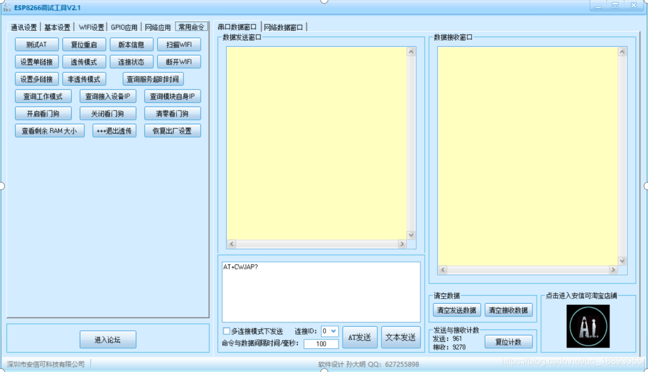
Task: Open the forum with 进入论坛
Action: 108,340
